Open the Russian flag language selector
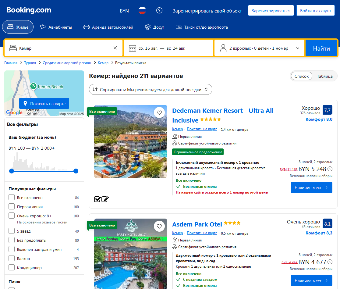Image resolution: width=340 pixels, height=289 pixels. click(142, 10)
